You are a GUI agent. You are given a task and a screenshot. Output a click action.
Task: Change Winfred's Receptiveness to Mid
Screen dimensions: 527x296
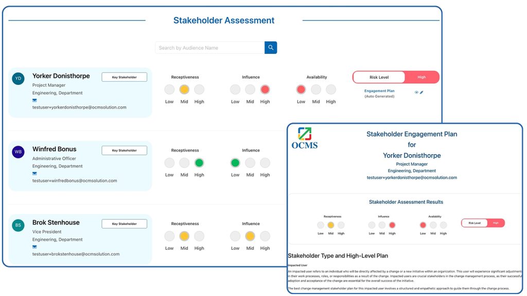coord(184,162)
